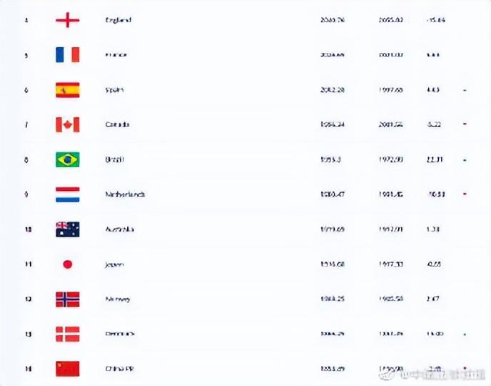This screenshot has height=386, width=491.
Task: Open the Brazil flag icon
Action: click(x=68, y=159)
